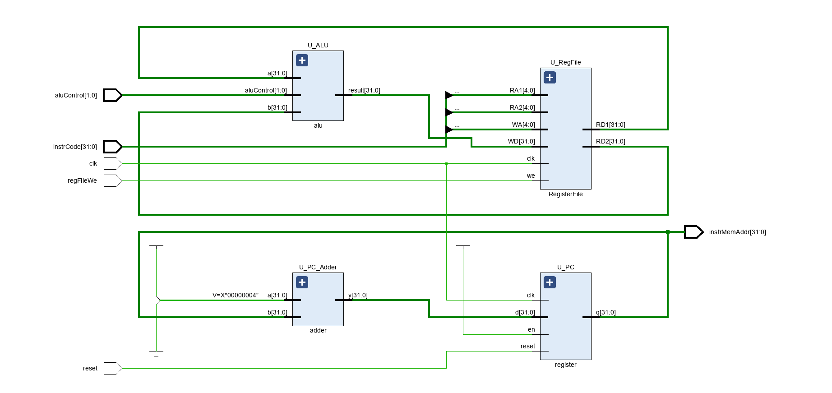This screenshot has width=832, height=393.
Task: Click the d[31:0] pin on U_PC
Action: tap(525, 312)
